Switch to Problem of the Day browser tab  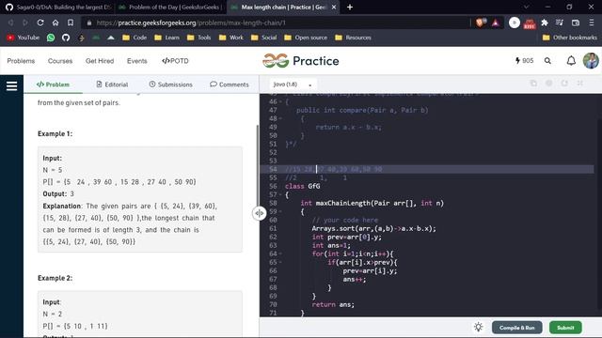coord(170,7)
